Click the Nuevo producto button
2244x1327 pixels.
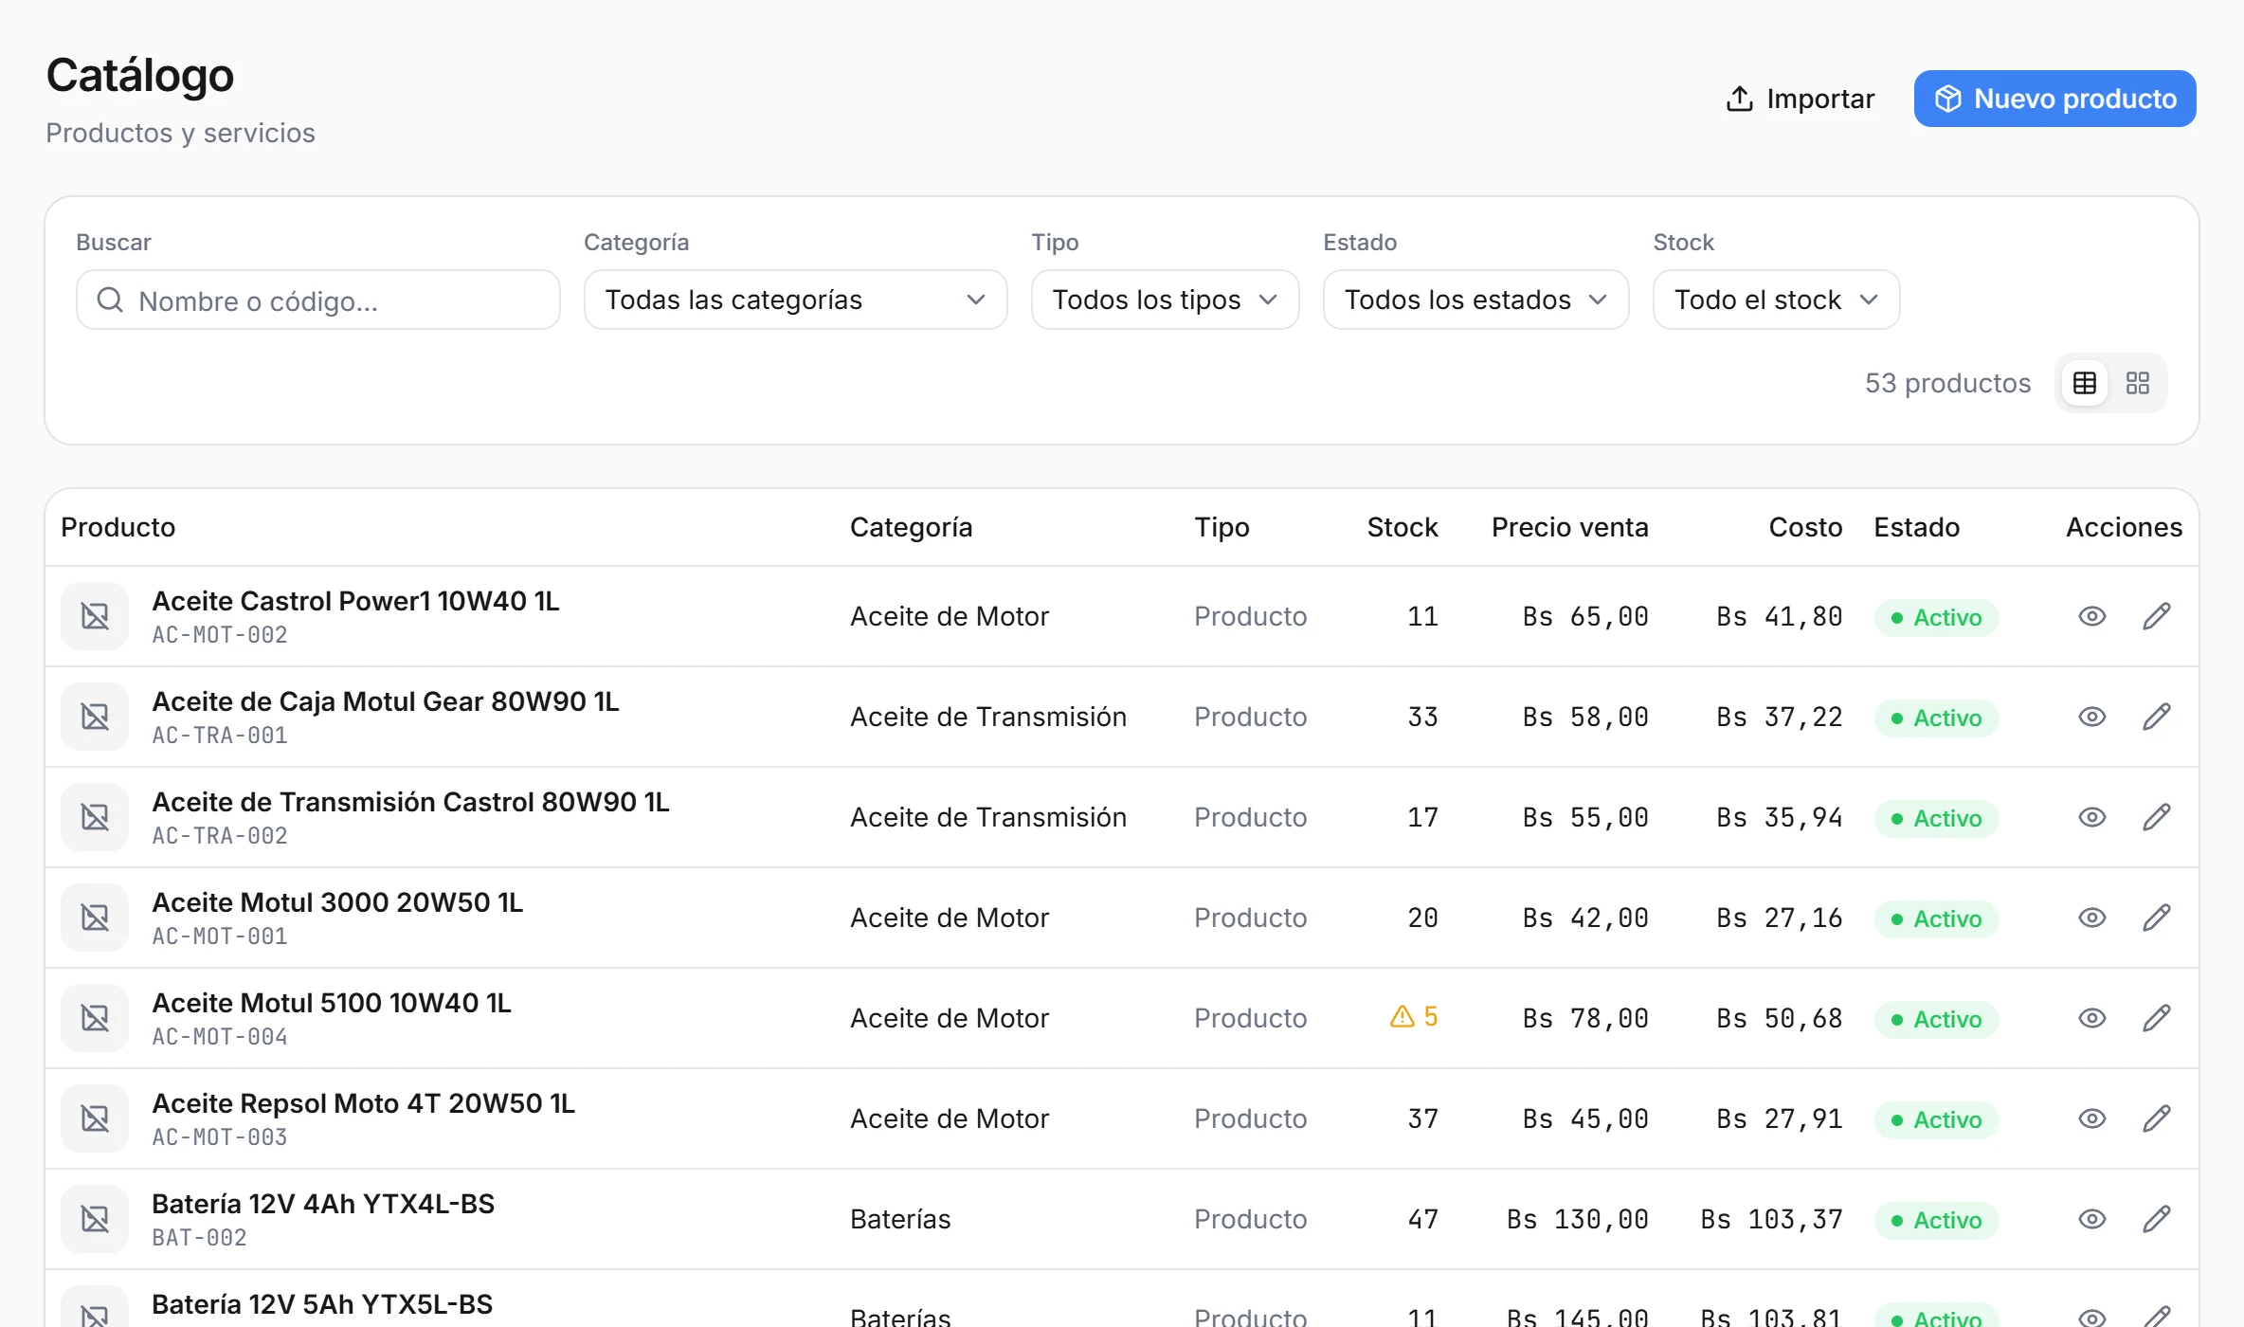[x=2054, y=99]
